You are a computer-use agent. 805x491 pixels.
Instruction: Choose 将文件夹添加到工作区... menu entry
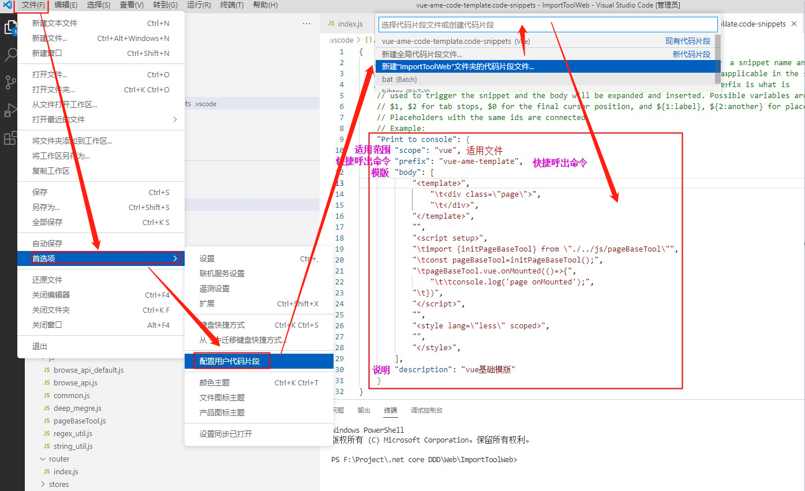pyautogui.click(x=101, y=141)
